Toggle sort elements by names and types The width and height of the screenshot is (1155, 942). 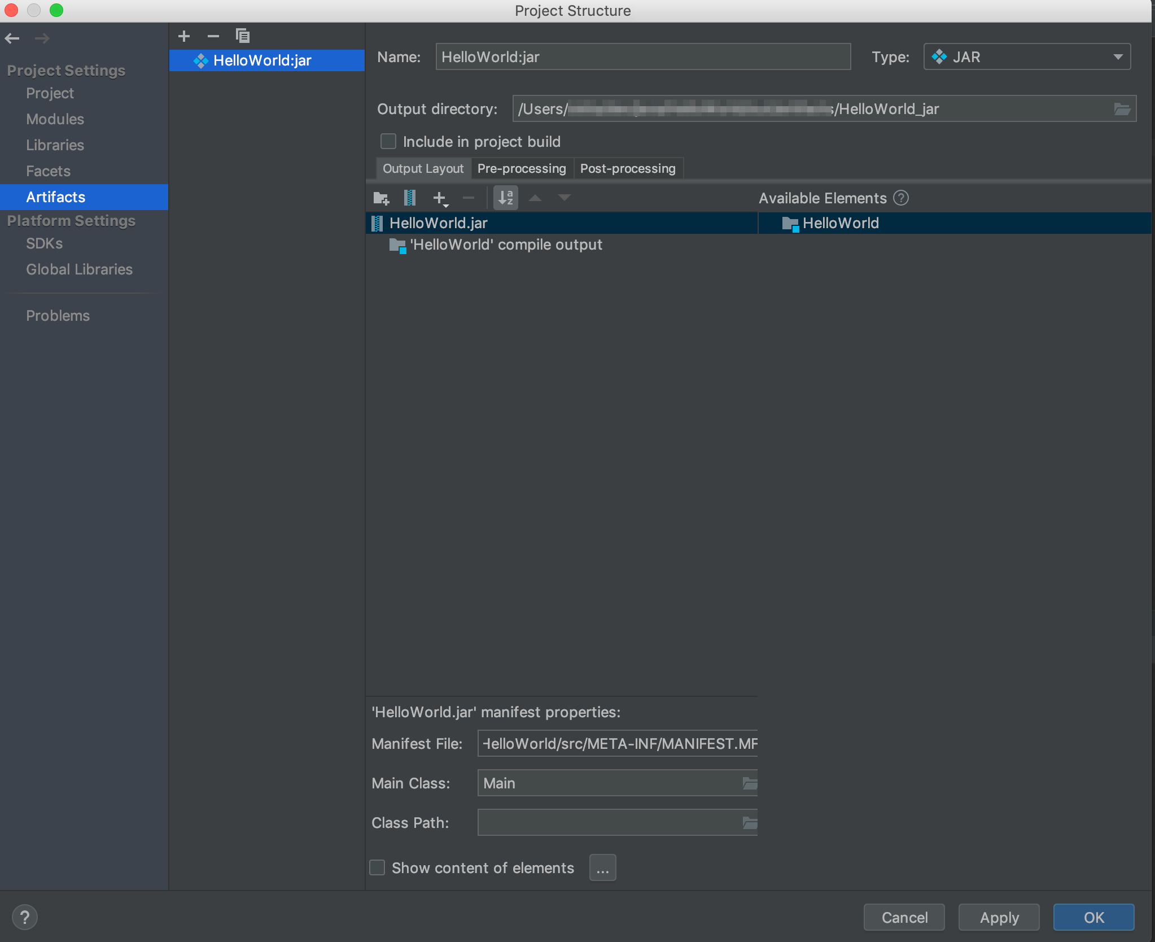pyautogui.click(x=506, y=198)
